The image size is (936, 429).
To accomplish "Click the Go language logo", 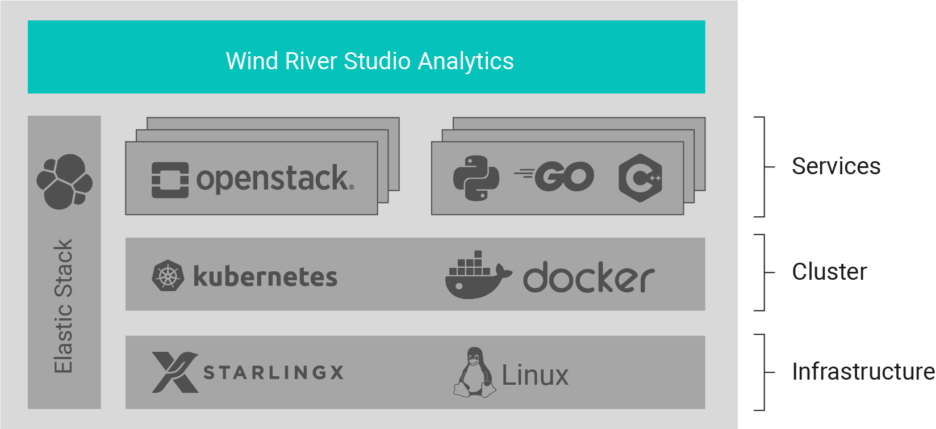I will click(554, 176).
